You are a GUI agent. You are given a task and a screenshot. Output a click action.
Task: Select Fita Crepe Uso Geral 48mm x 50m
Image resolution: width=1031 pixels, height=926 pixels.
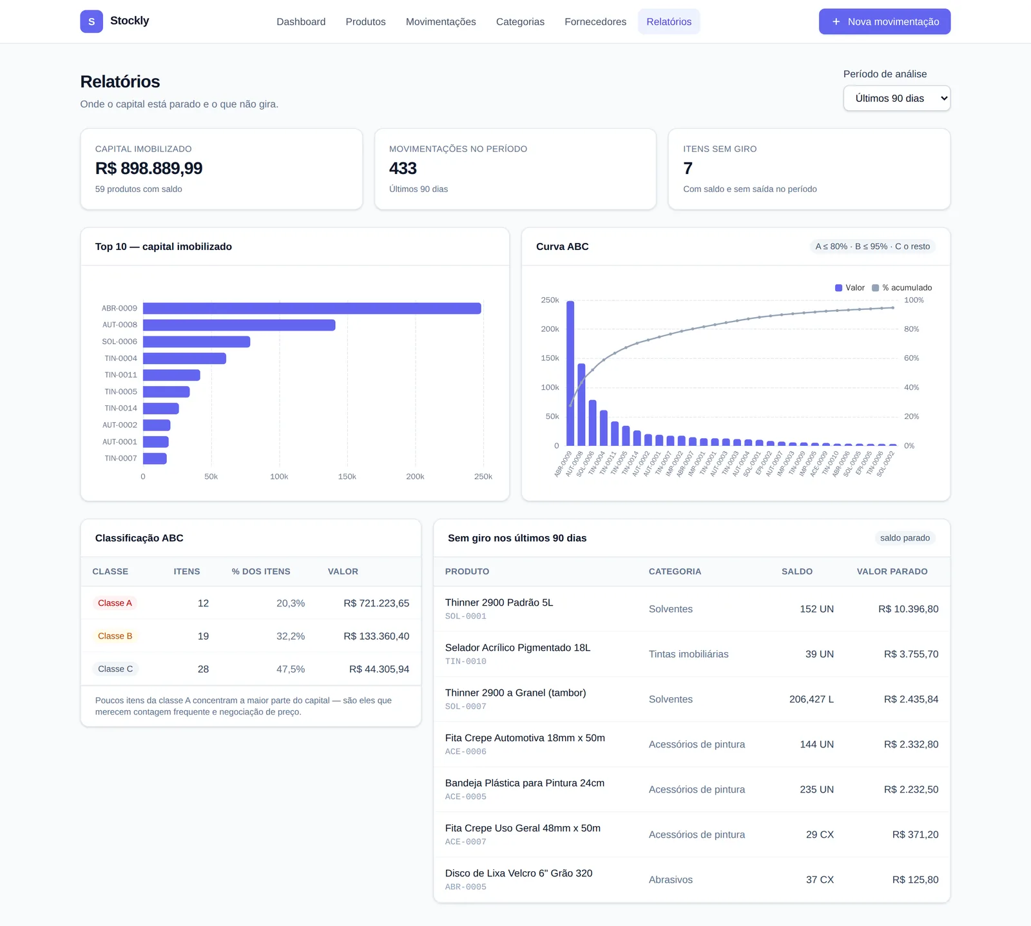tap(691, 834)
